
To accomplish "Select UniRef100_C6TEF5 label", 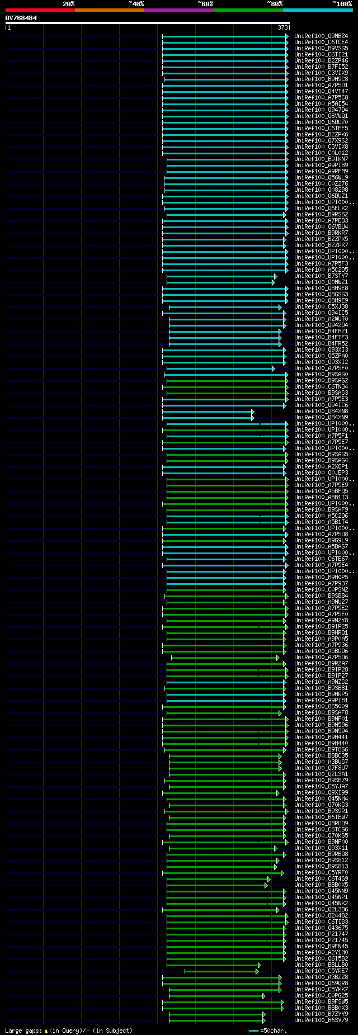I will [321, 129].
